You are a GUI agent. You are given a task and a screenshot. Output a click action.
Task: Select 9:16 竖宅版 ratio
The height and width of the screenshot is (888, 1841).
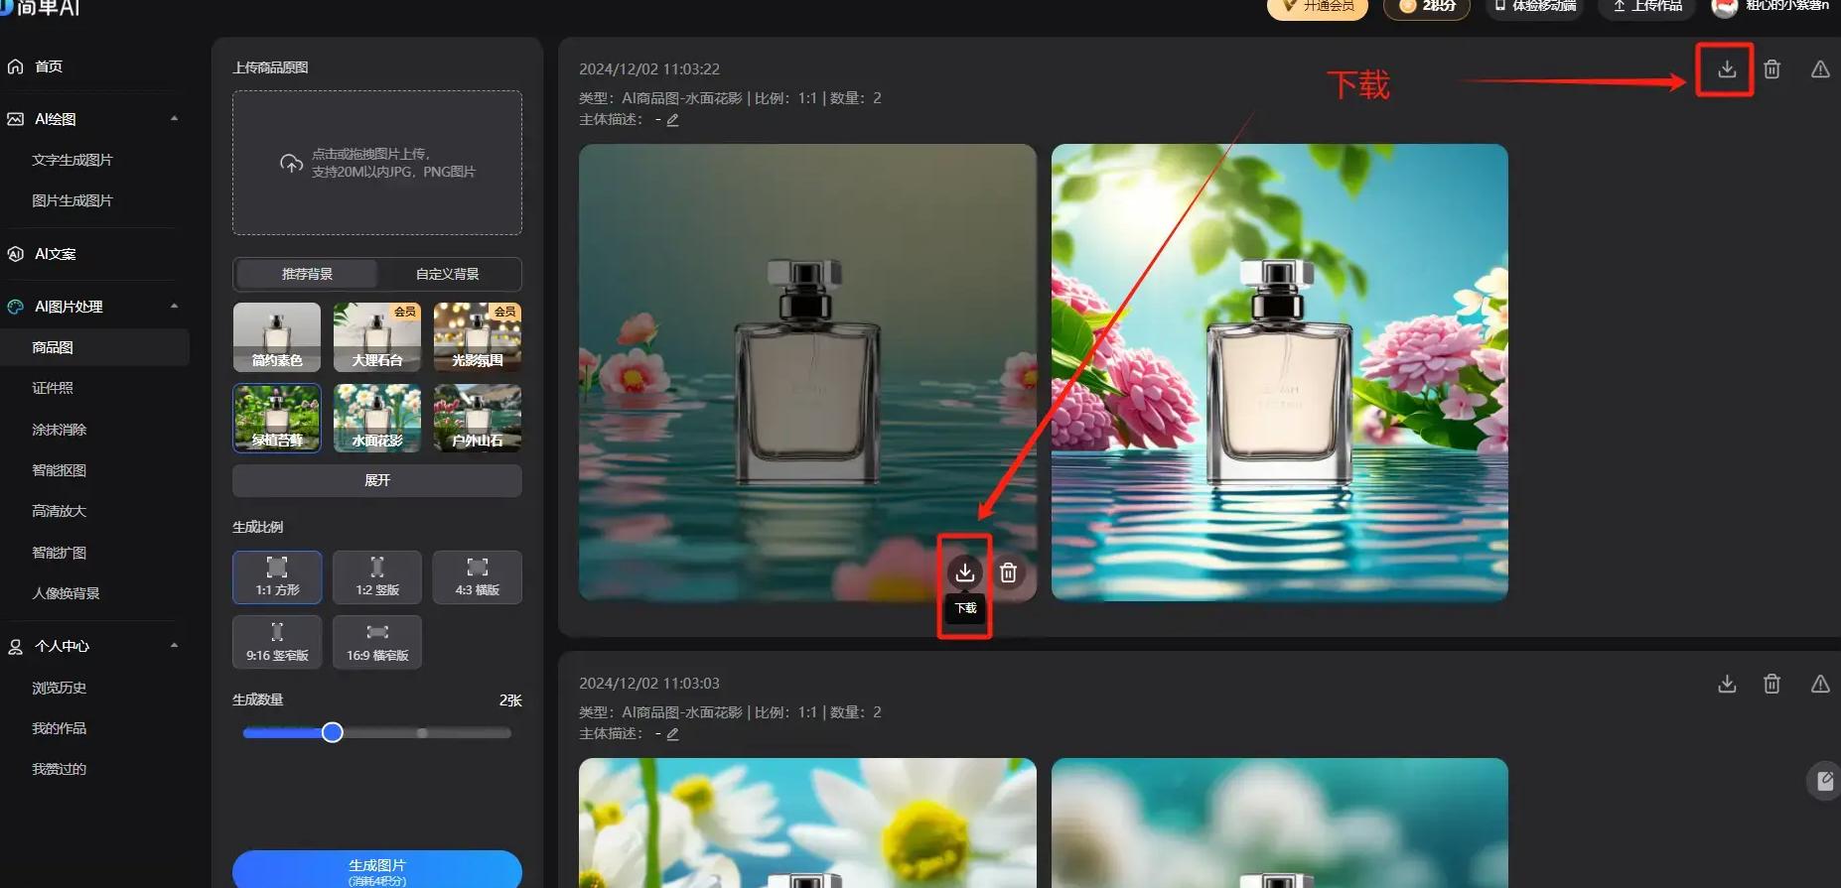[277, 642]
